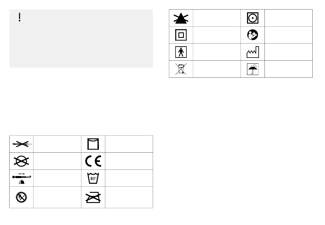325x225 pixels.
Task: Click the crossed-out iron symbol
Action: tap(93, 197)
